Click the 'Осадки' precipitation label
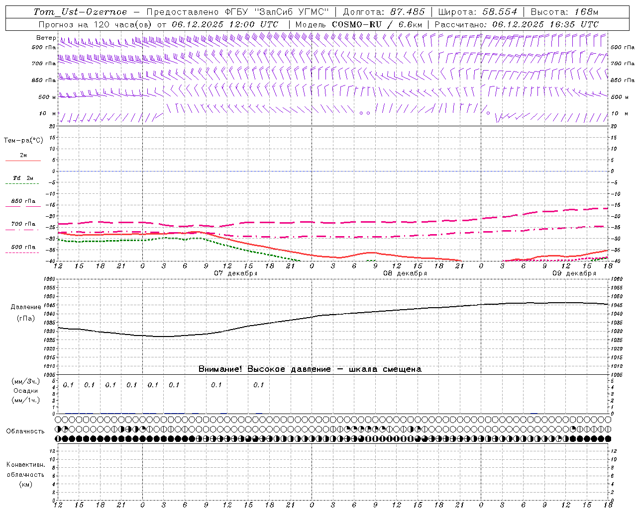637x509 pixels. [x=26, y=391]
